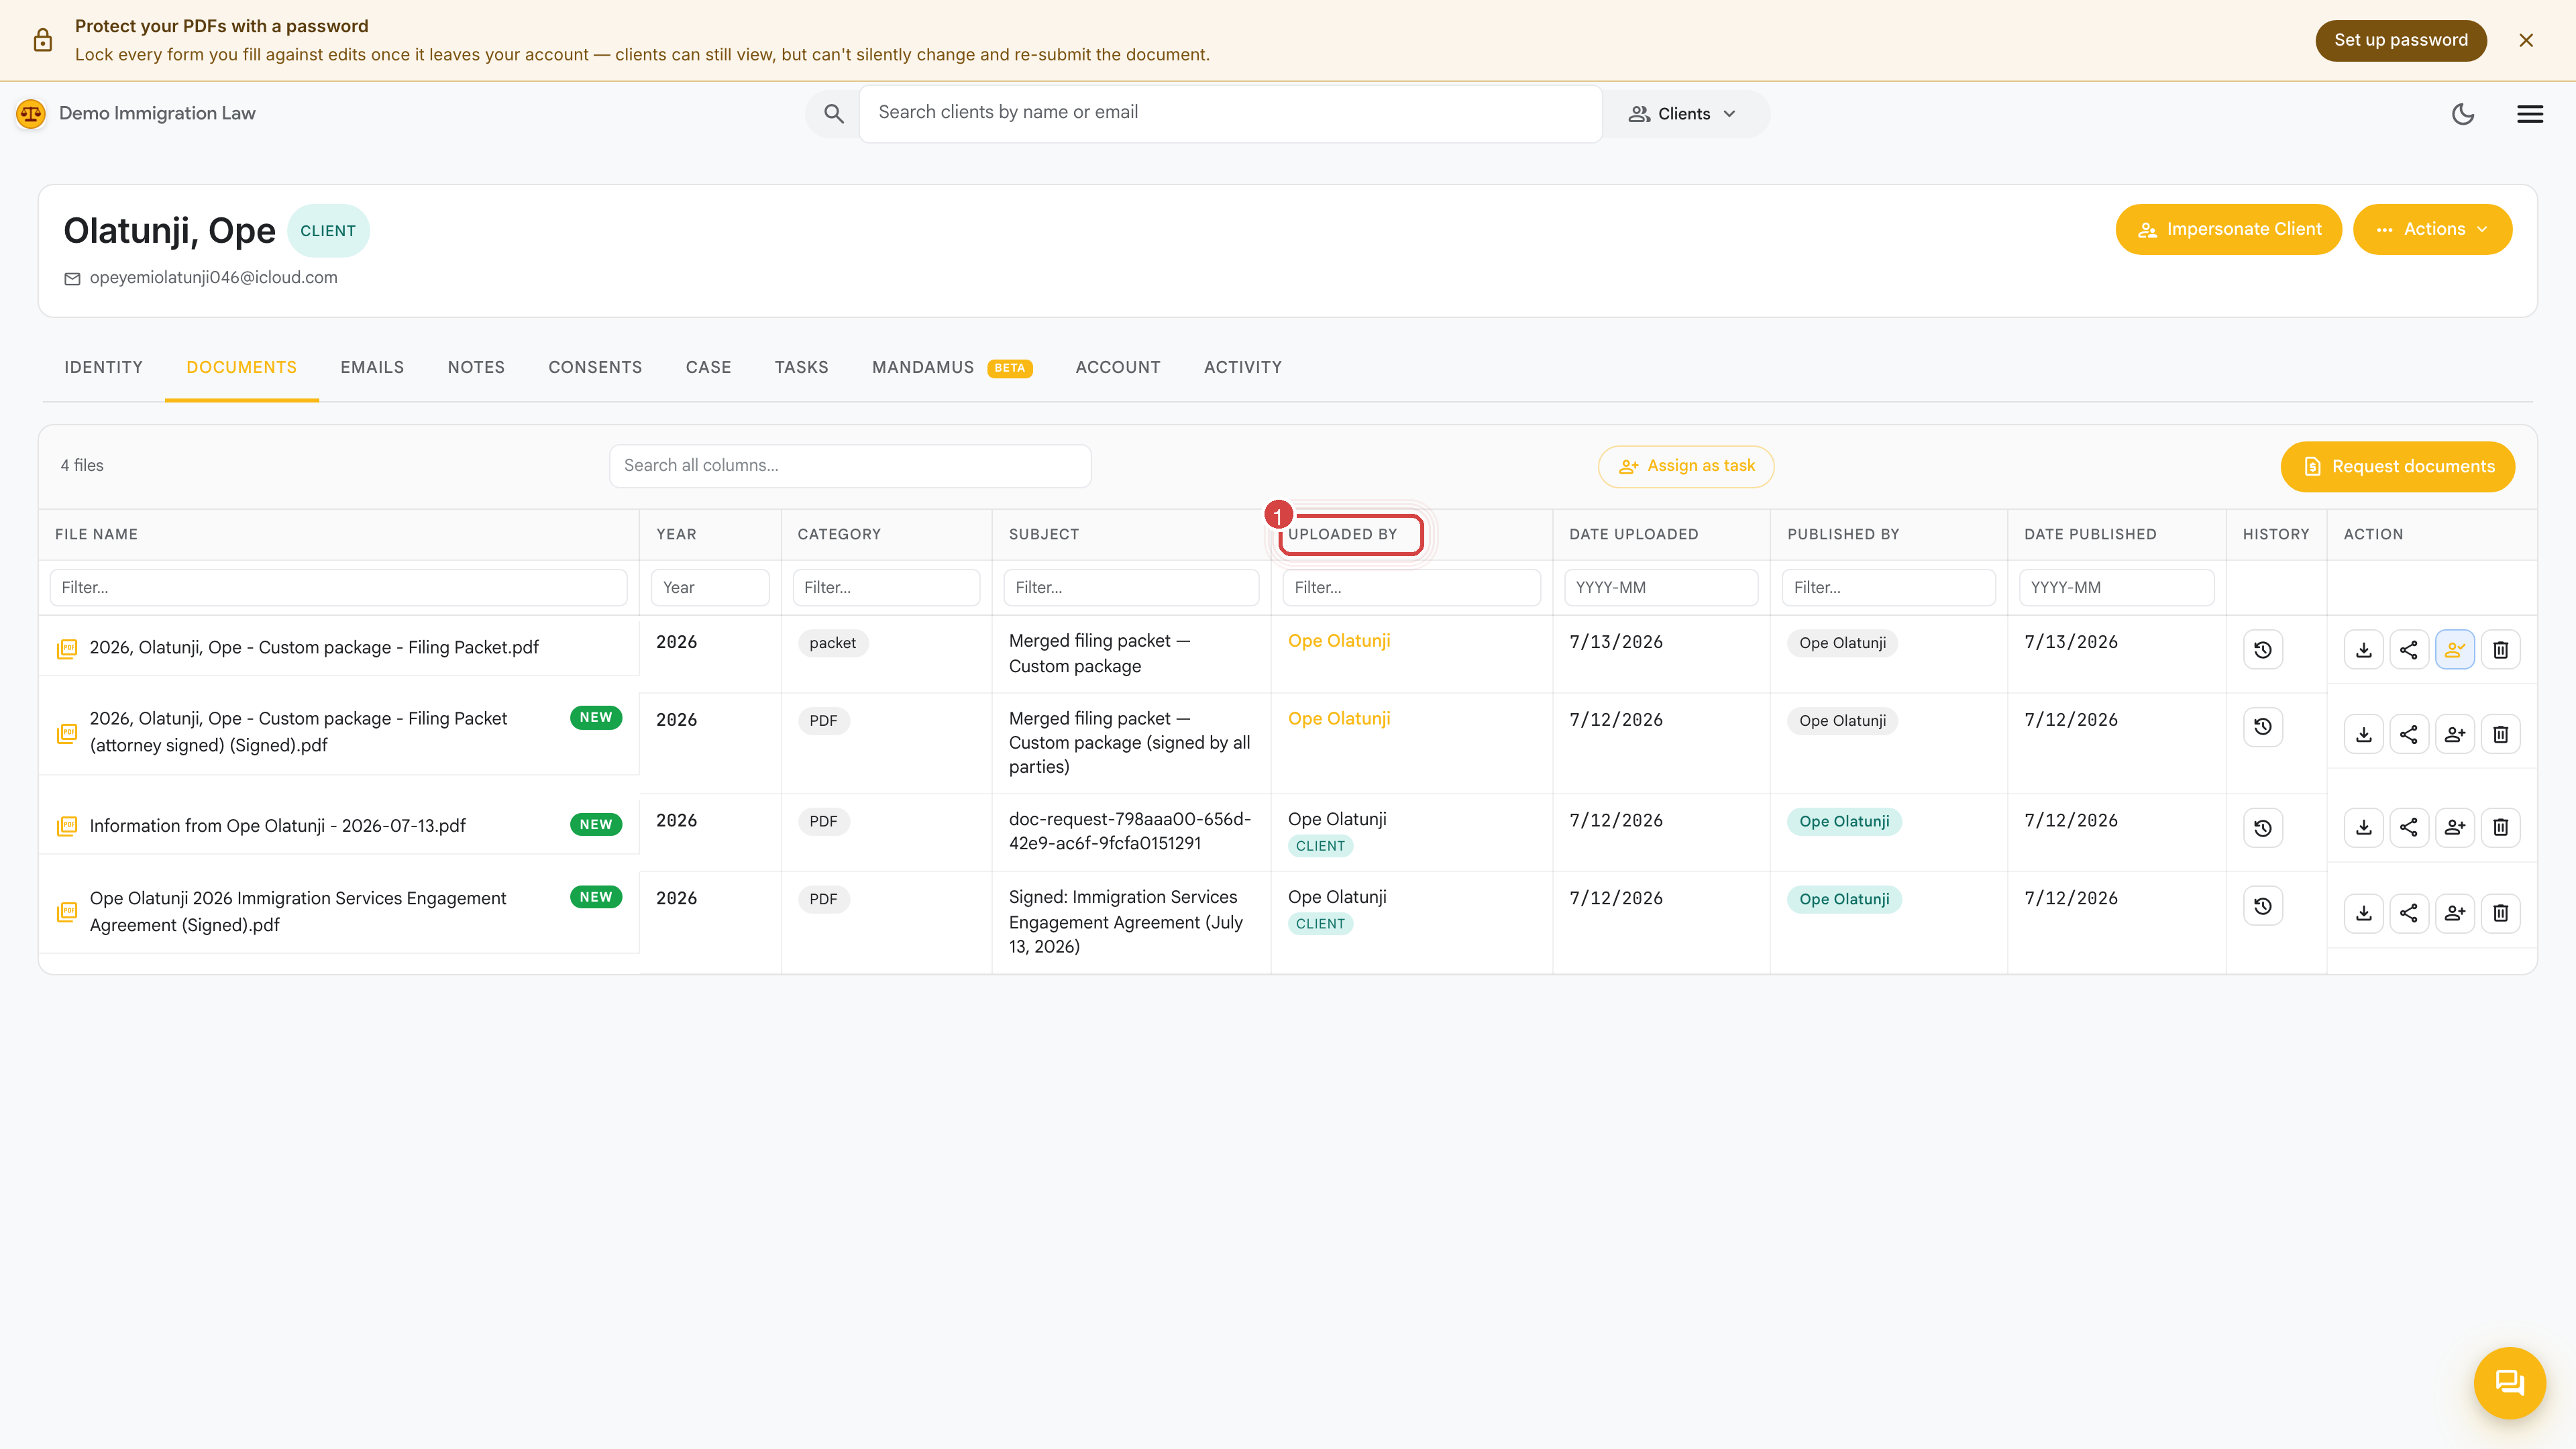Image resolution: width=2576 pixels, height=1449 pixels.
Task: Switch to the Tasks tab
Action: point(801,367)
